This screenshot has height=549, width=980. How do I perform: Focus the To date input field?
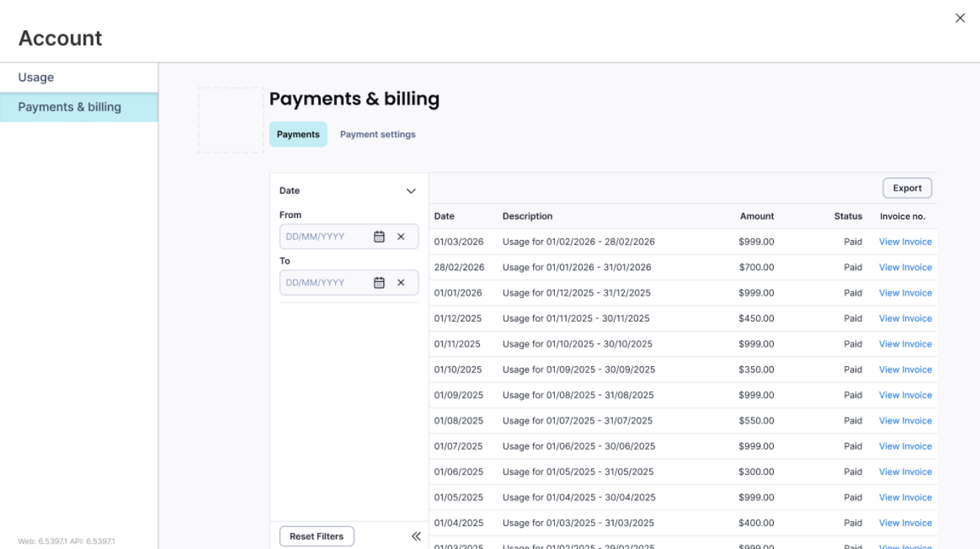click(349, 283)
